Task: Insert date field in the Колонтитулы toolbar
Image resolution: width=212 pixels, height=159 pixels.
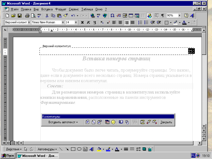Action: click(x=107, y=122)
